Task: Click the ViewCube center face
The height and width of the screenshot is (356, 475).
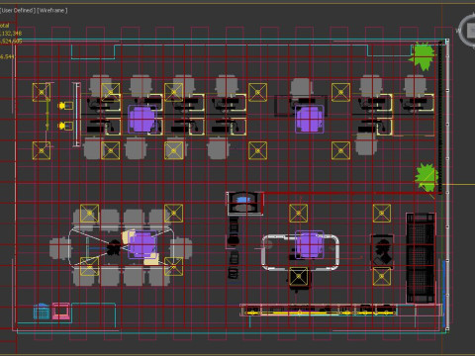Action: tap(471, 31)
